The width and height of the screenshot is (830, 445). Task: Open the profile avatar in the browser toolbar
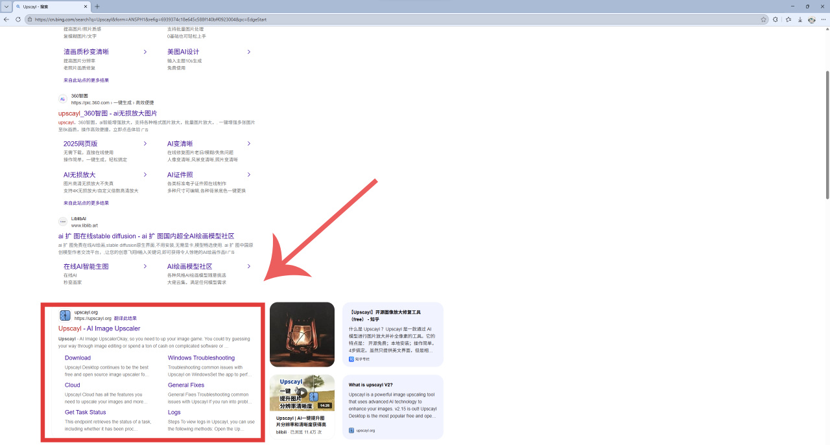pos(812,19)
